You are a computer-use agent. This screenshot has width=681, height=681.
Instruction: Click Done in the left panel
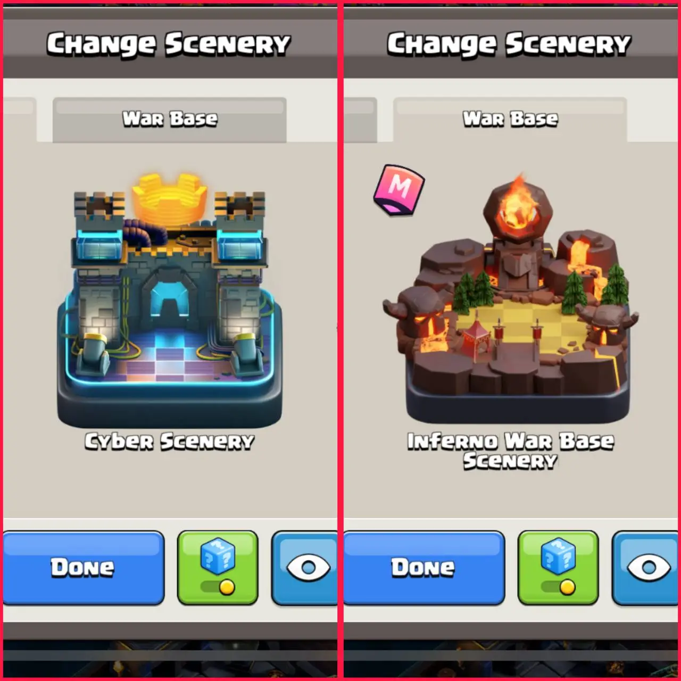coord(84,568)
